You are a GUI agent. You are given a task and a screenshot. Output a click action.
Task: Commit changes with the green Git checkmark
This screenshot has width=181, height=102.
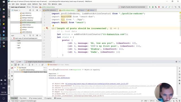pos(169,7)
